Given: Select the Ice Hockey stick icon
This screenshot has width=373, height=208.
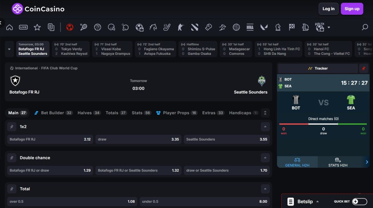Looking at the screenshot, I should point(167,27).
